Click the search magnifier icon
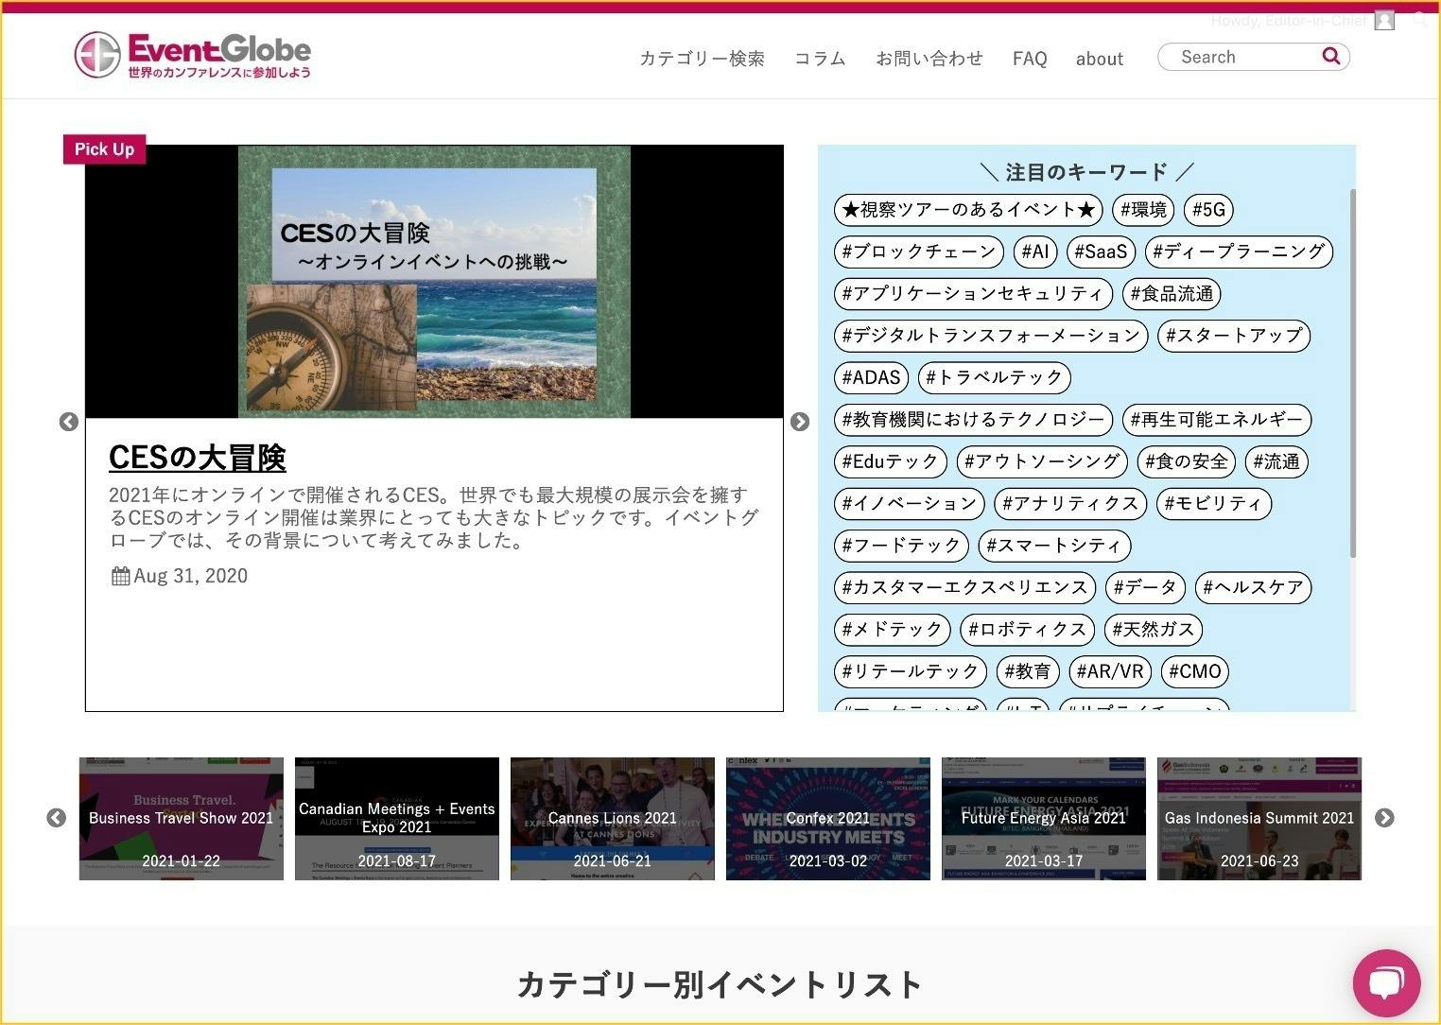This screenshot has width=1441, height=1025. point(1330,57)
